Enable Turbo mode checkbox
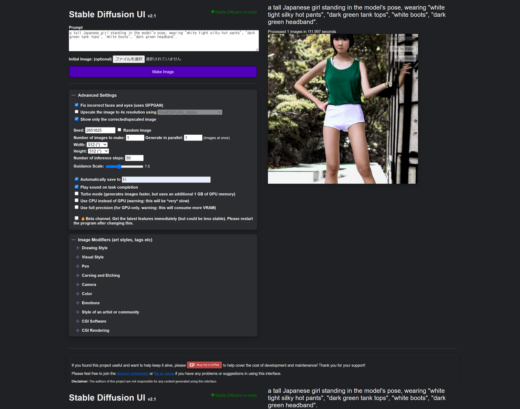 [76, 194]
